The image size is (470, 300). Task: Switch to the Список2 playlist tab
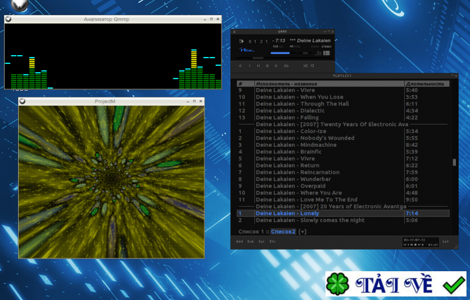click(283, 232)
